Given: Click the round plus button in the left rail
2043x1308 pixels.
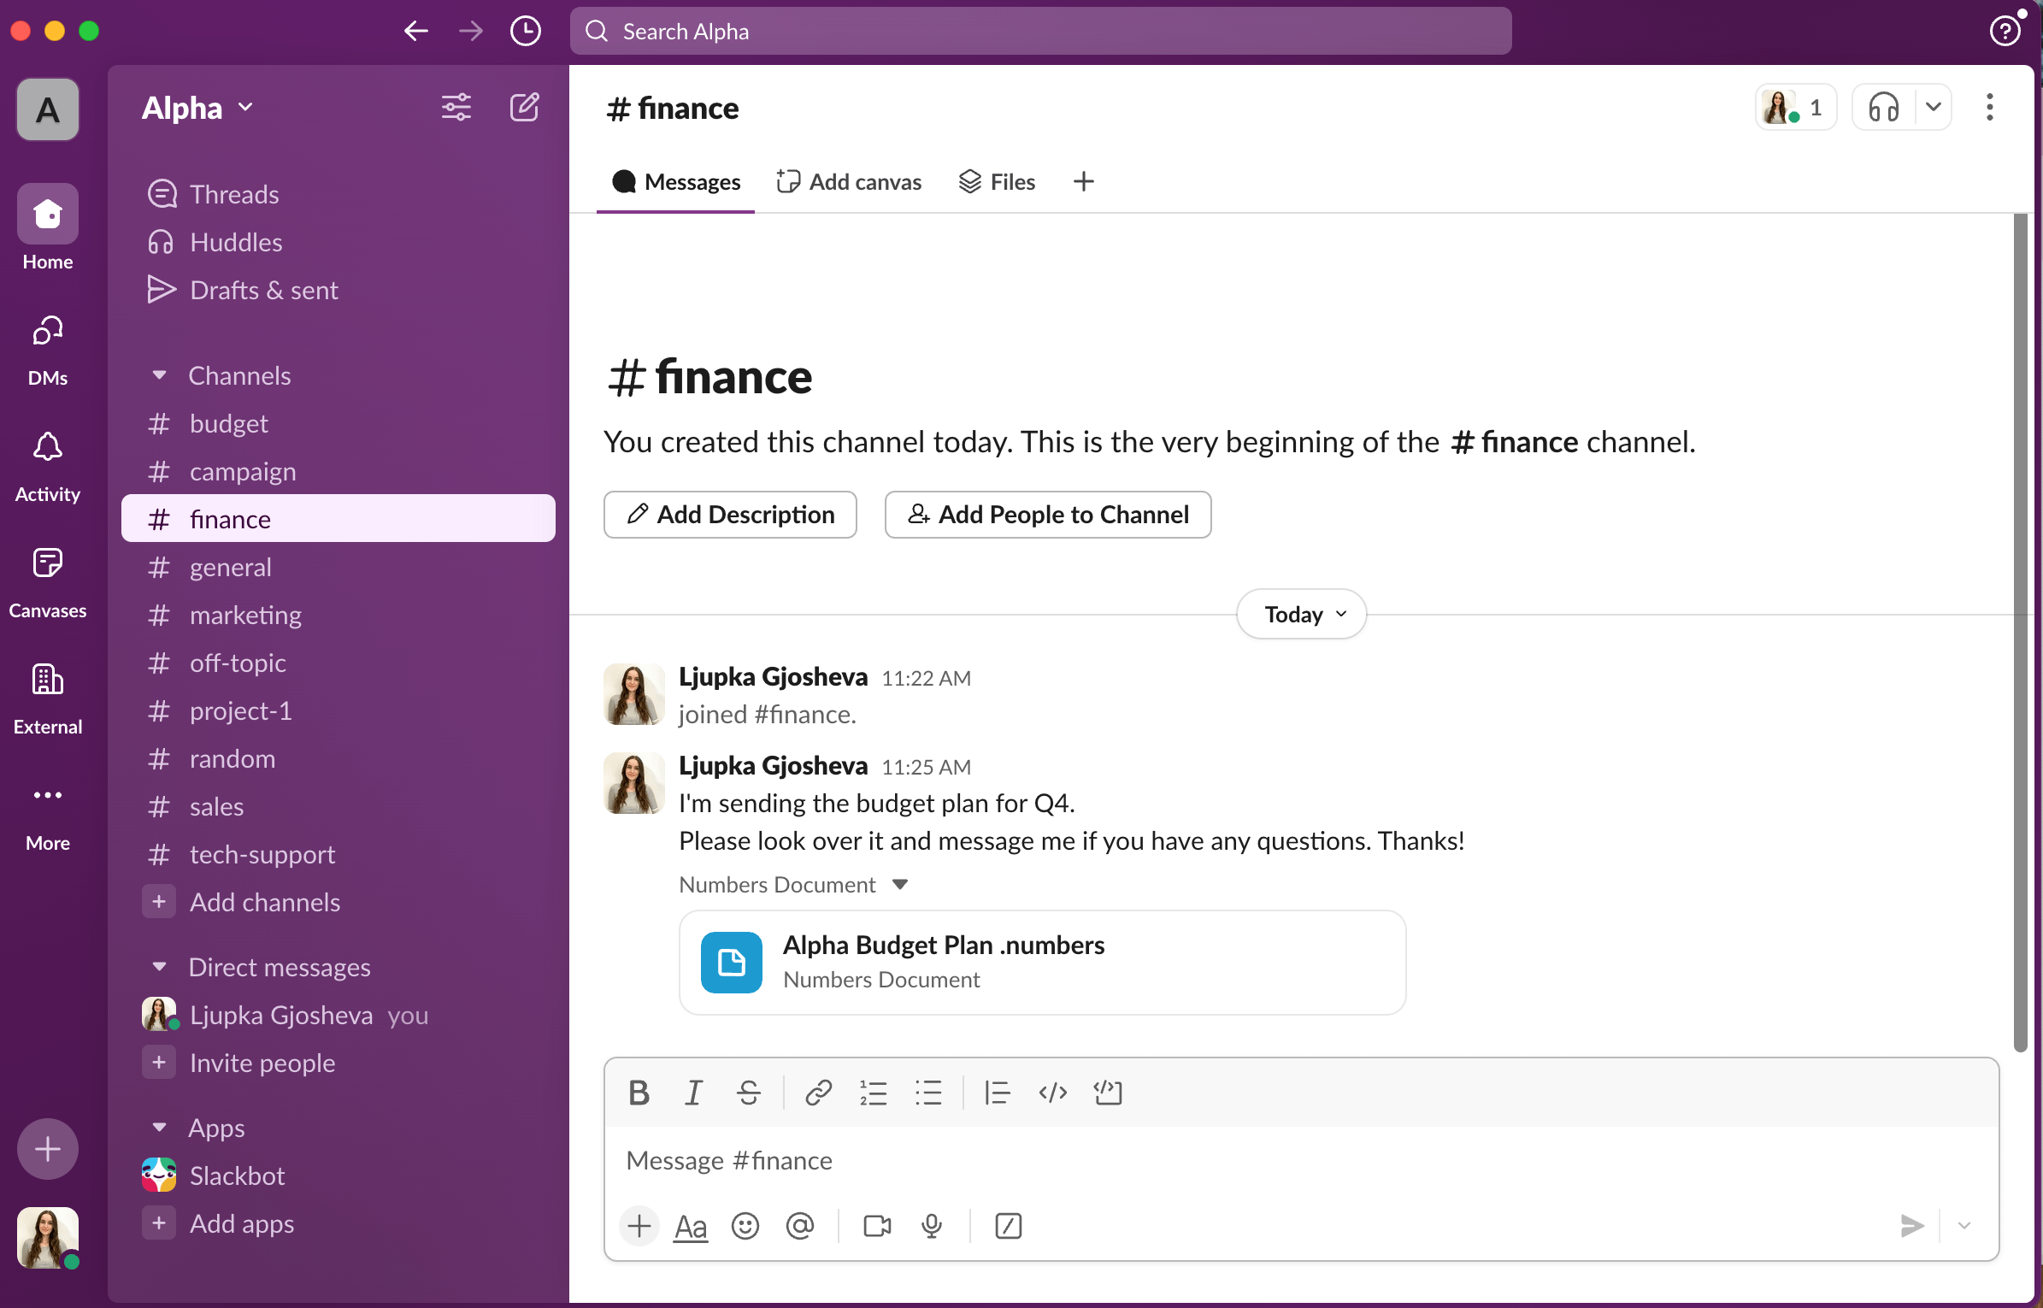Looking at the screenshot, I should point(48,1148).
